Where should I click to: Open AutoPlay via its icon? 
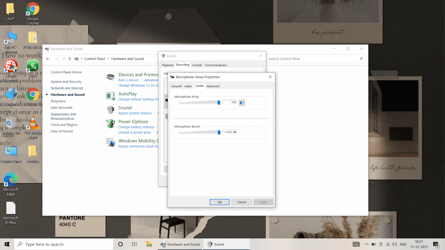[x=110, y=96]
